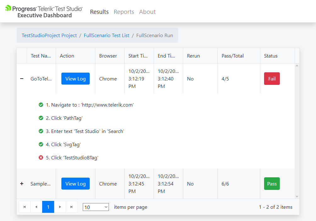Click passed icon for Enter text step
The width and height of the screenshot is (316, 221).
(x=41, y=131)
